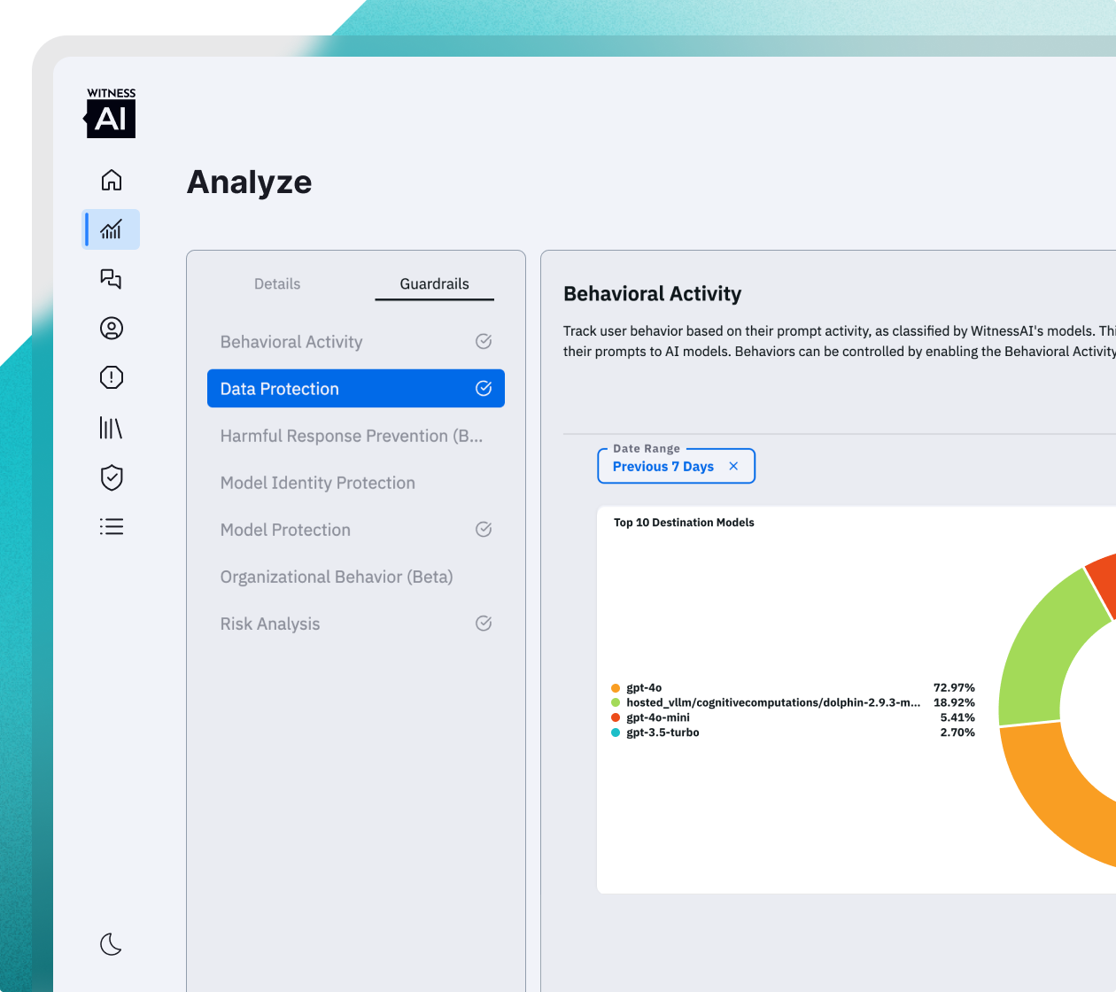Select Organizational Behavior (Beta) guardrail
Viewport: 1116px width, 992px height.
point(356,577)
